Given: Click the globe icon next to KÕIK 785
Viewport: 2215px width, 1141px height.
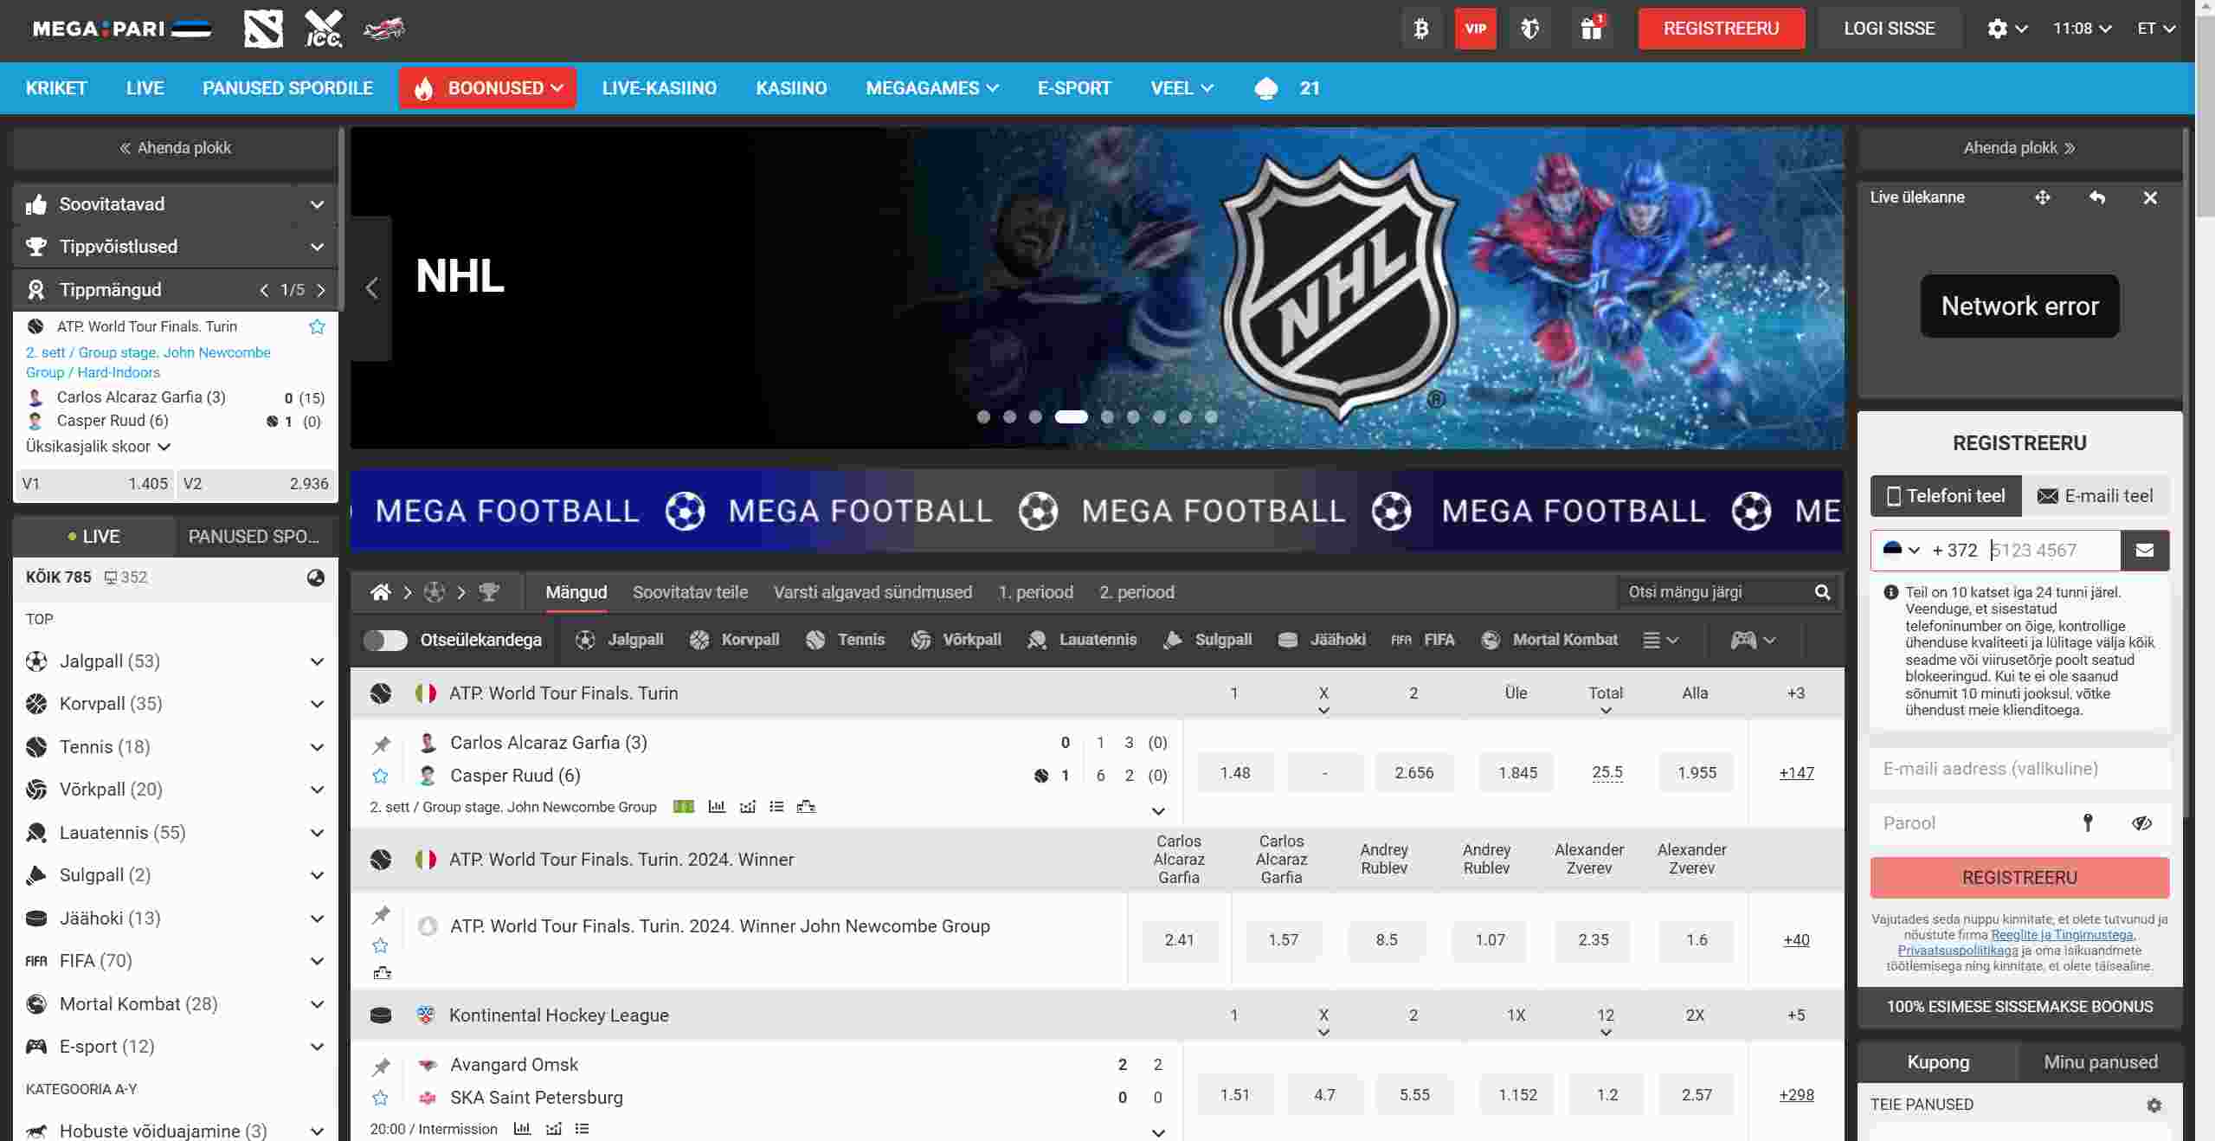Looking at the screenshot, I should pos(316,577).
